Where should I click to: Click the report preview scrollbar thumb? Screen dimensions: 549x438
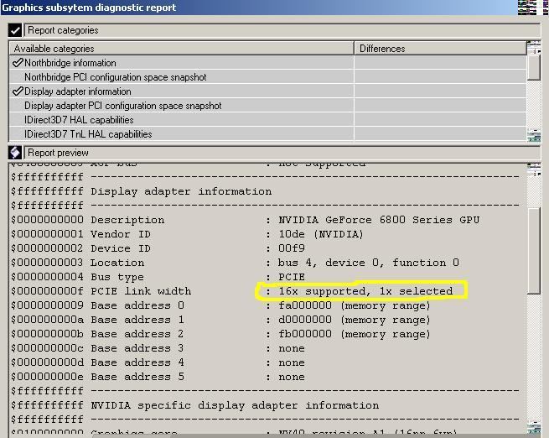[534, 251]
